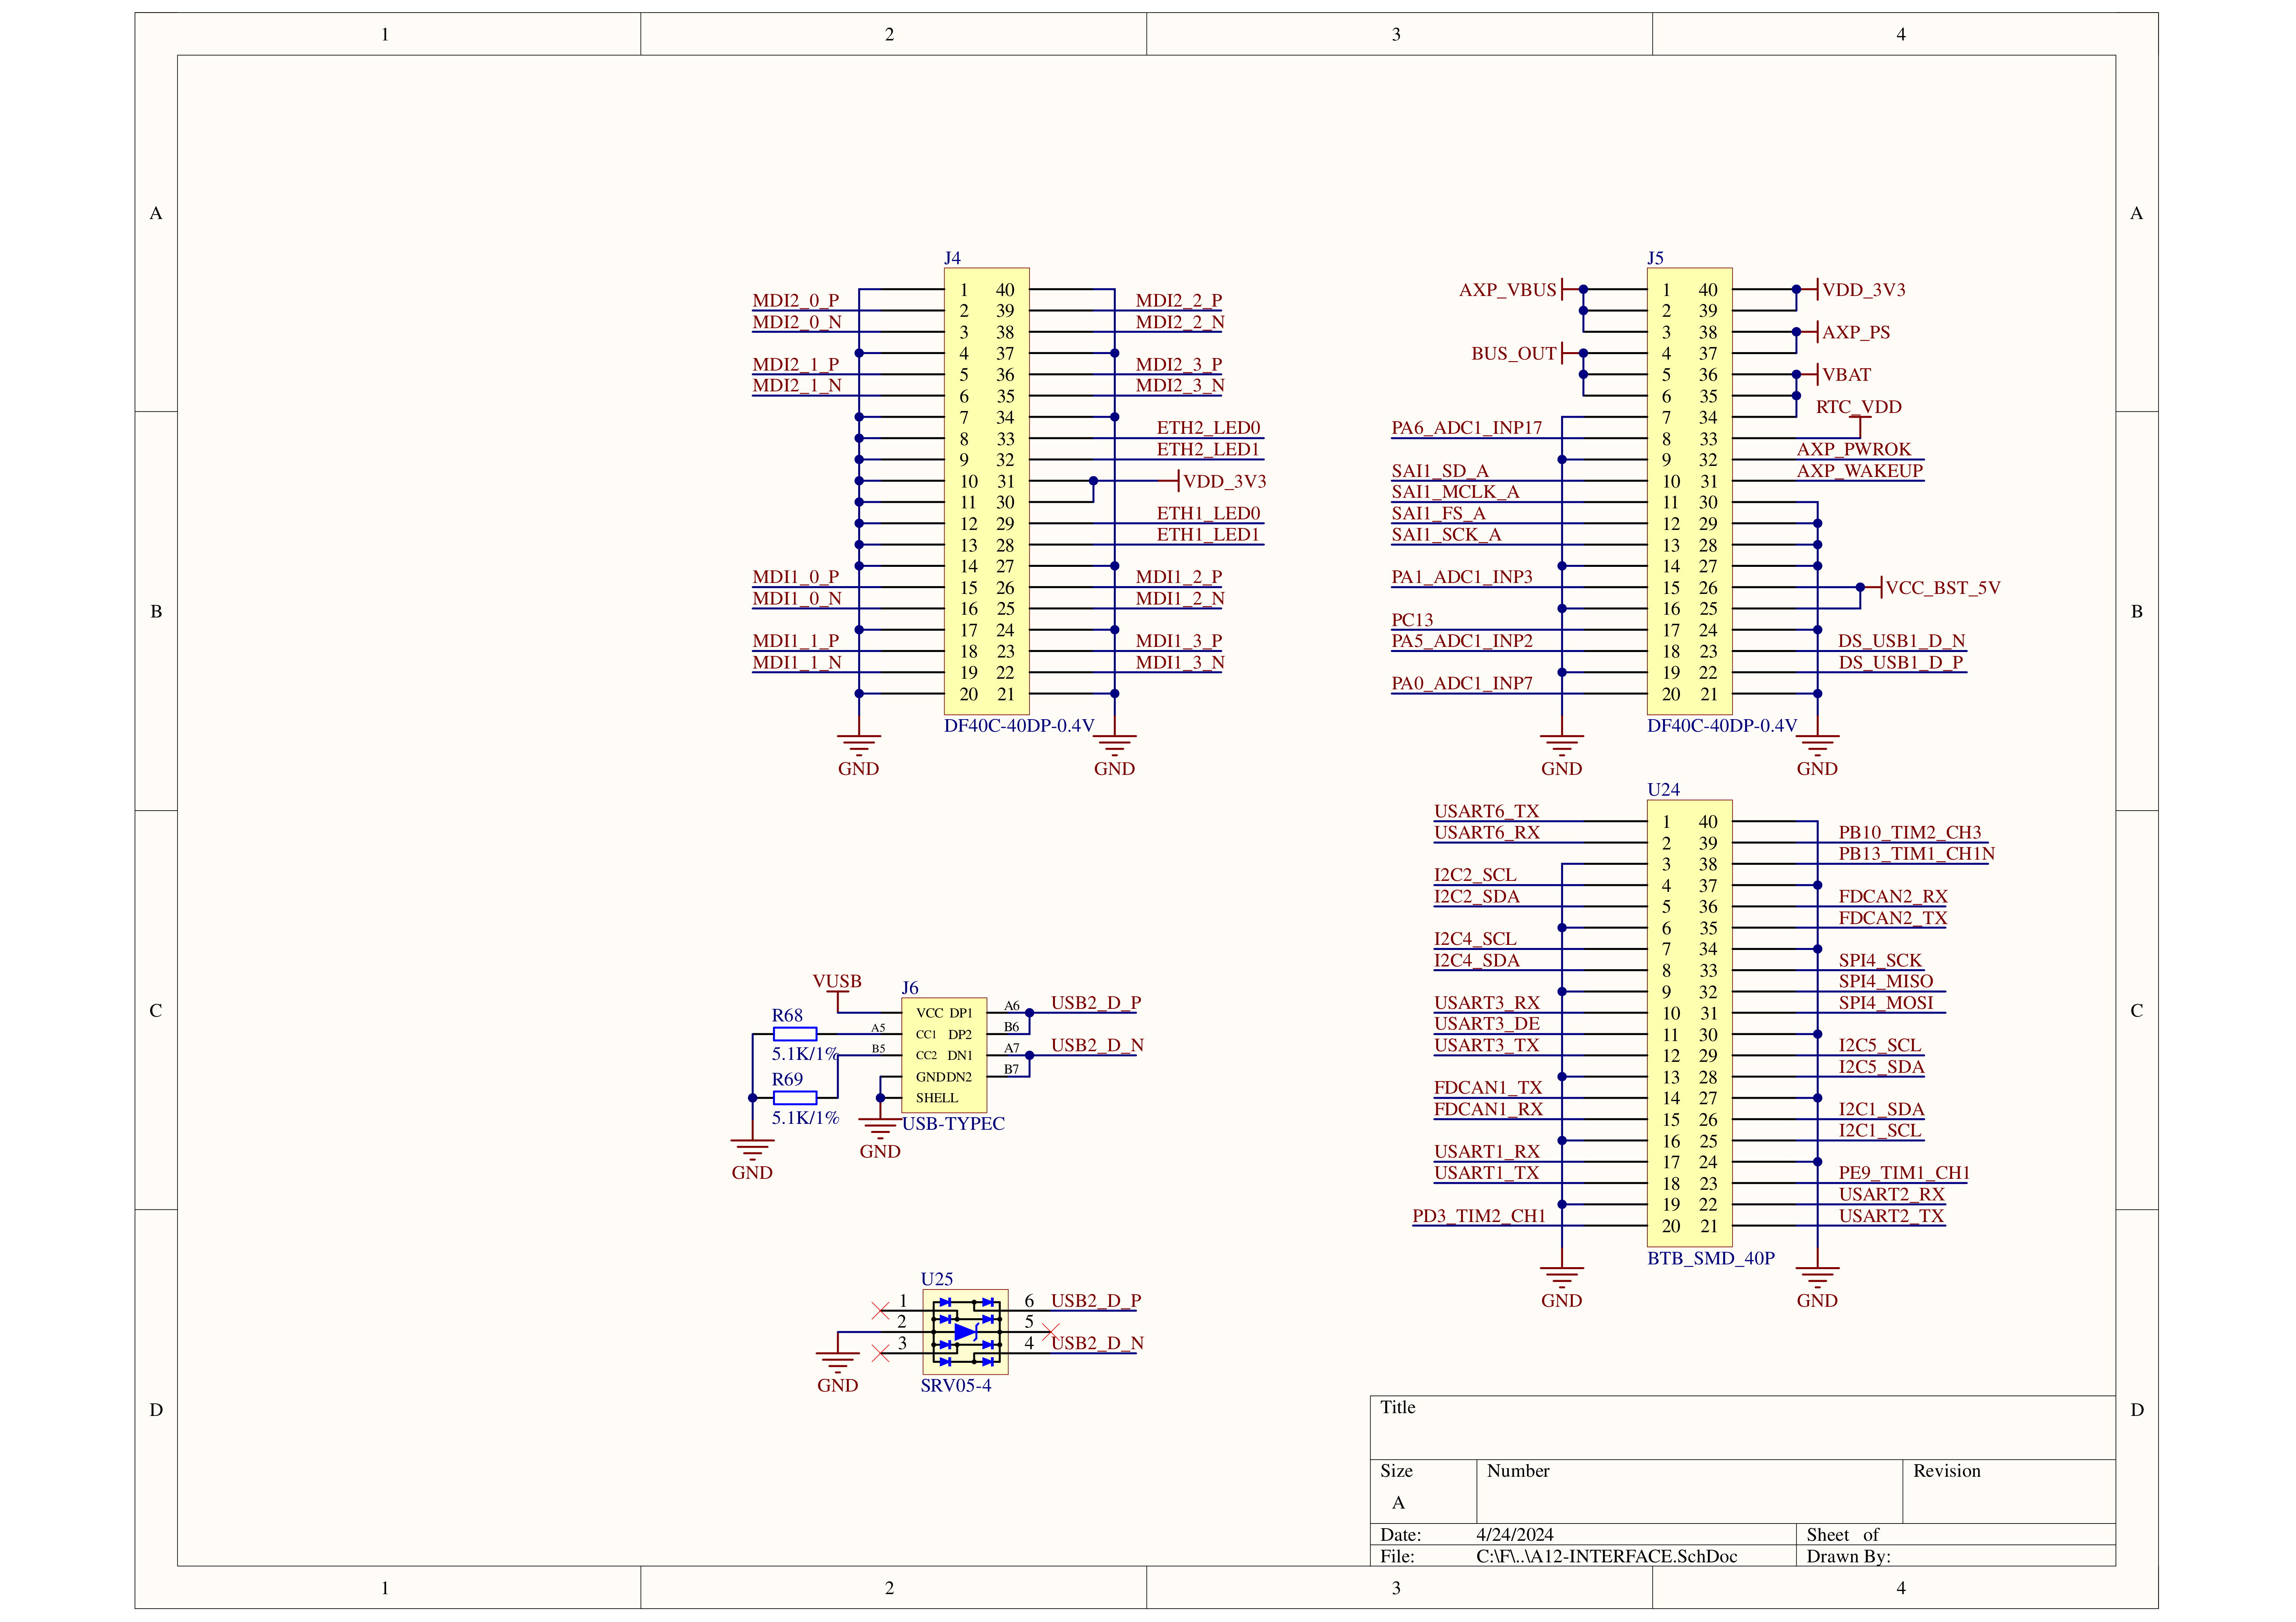
Task: Click the PA6_ADC1_INP17 net label
Action: pos(1467,428)
